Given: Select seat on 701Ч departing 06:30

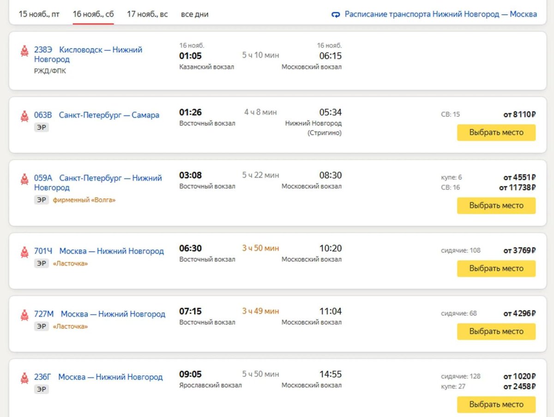Looking at the screenshot, I should 496,268.
